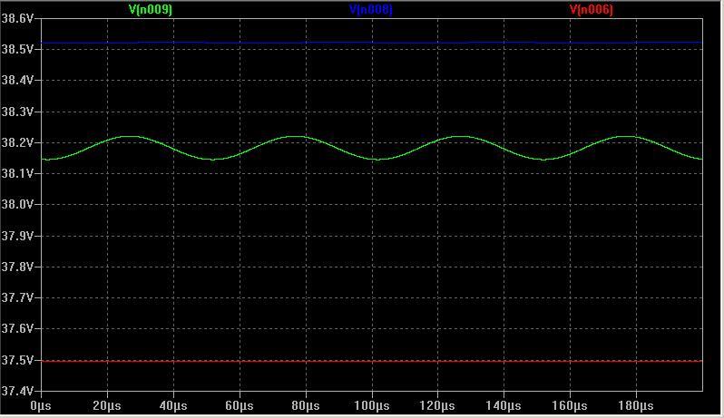Click the 60µs time axis label
The width and height of the screenshot is (724, 418).
[240, 406]
